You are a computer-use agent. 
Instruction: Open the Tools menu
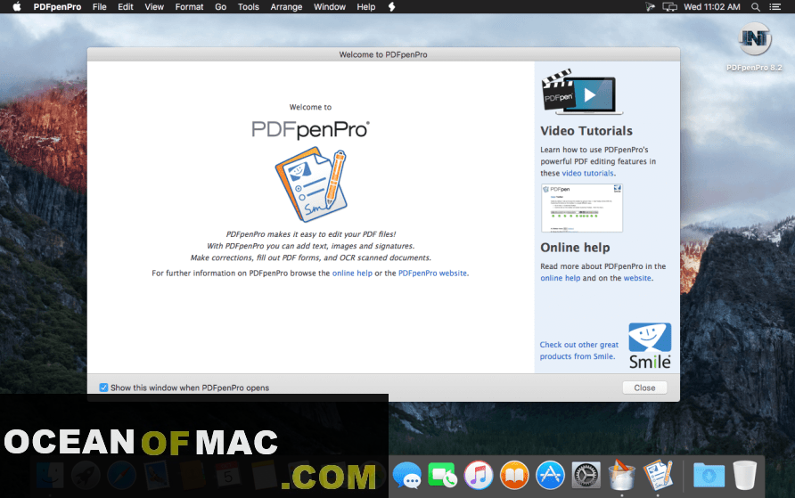(x=249, y=6)
